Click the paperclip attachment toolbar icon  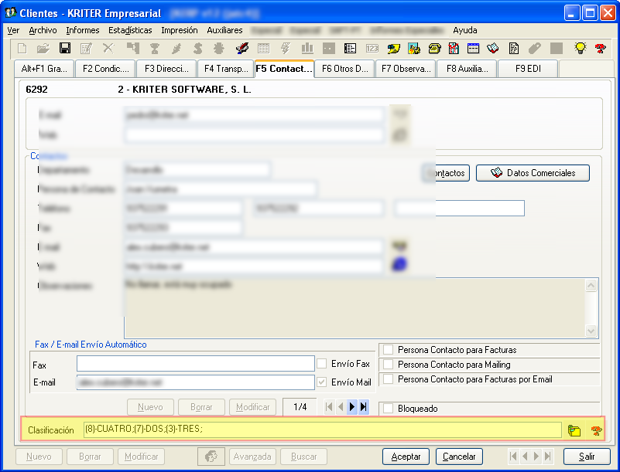click(535, 49)
